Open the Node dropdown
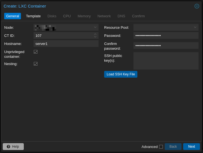The width and height of the screenshot is (203, 153). click(x=95, y=27)
